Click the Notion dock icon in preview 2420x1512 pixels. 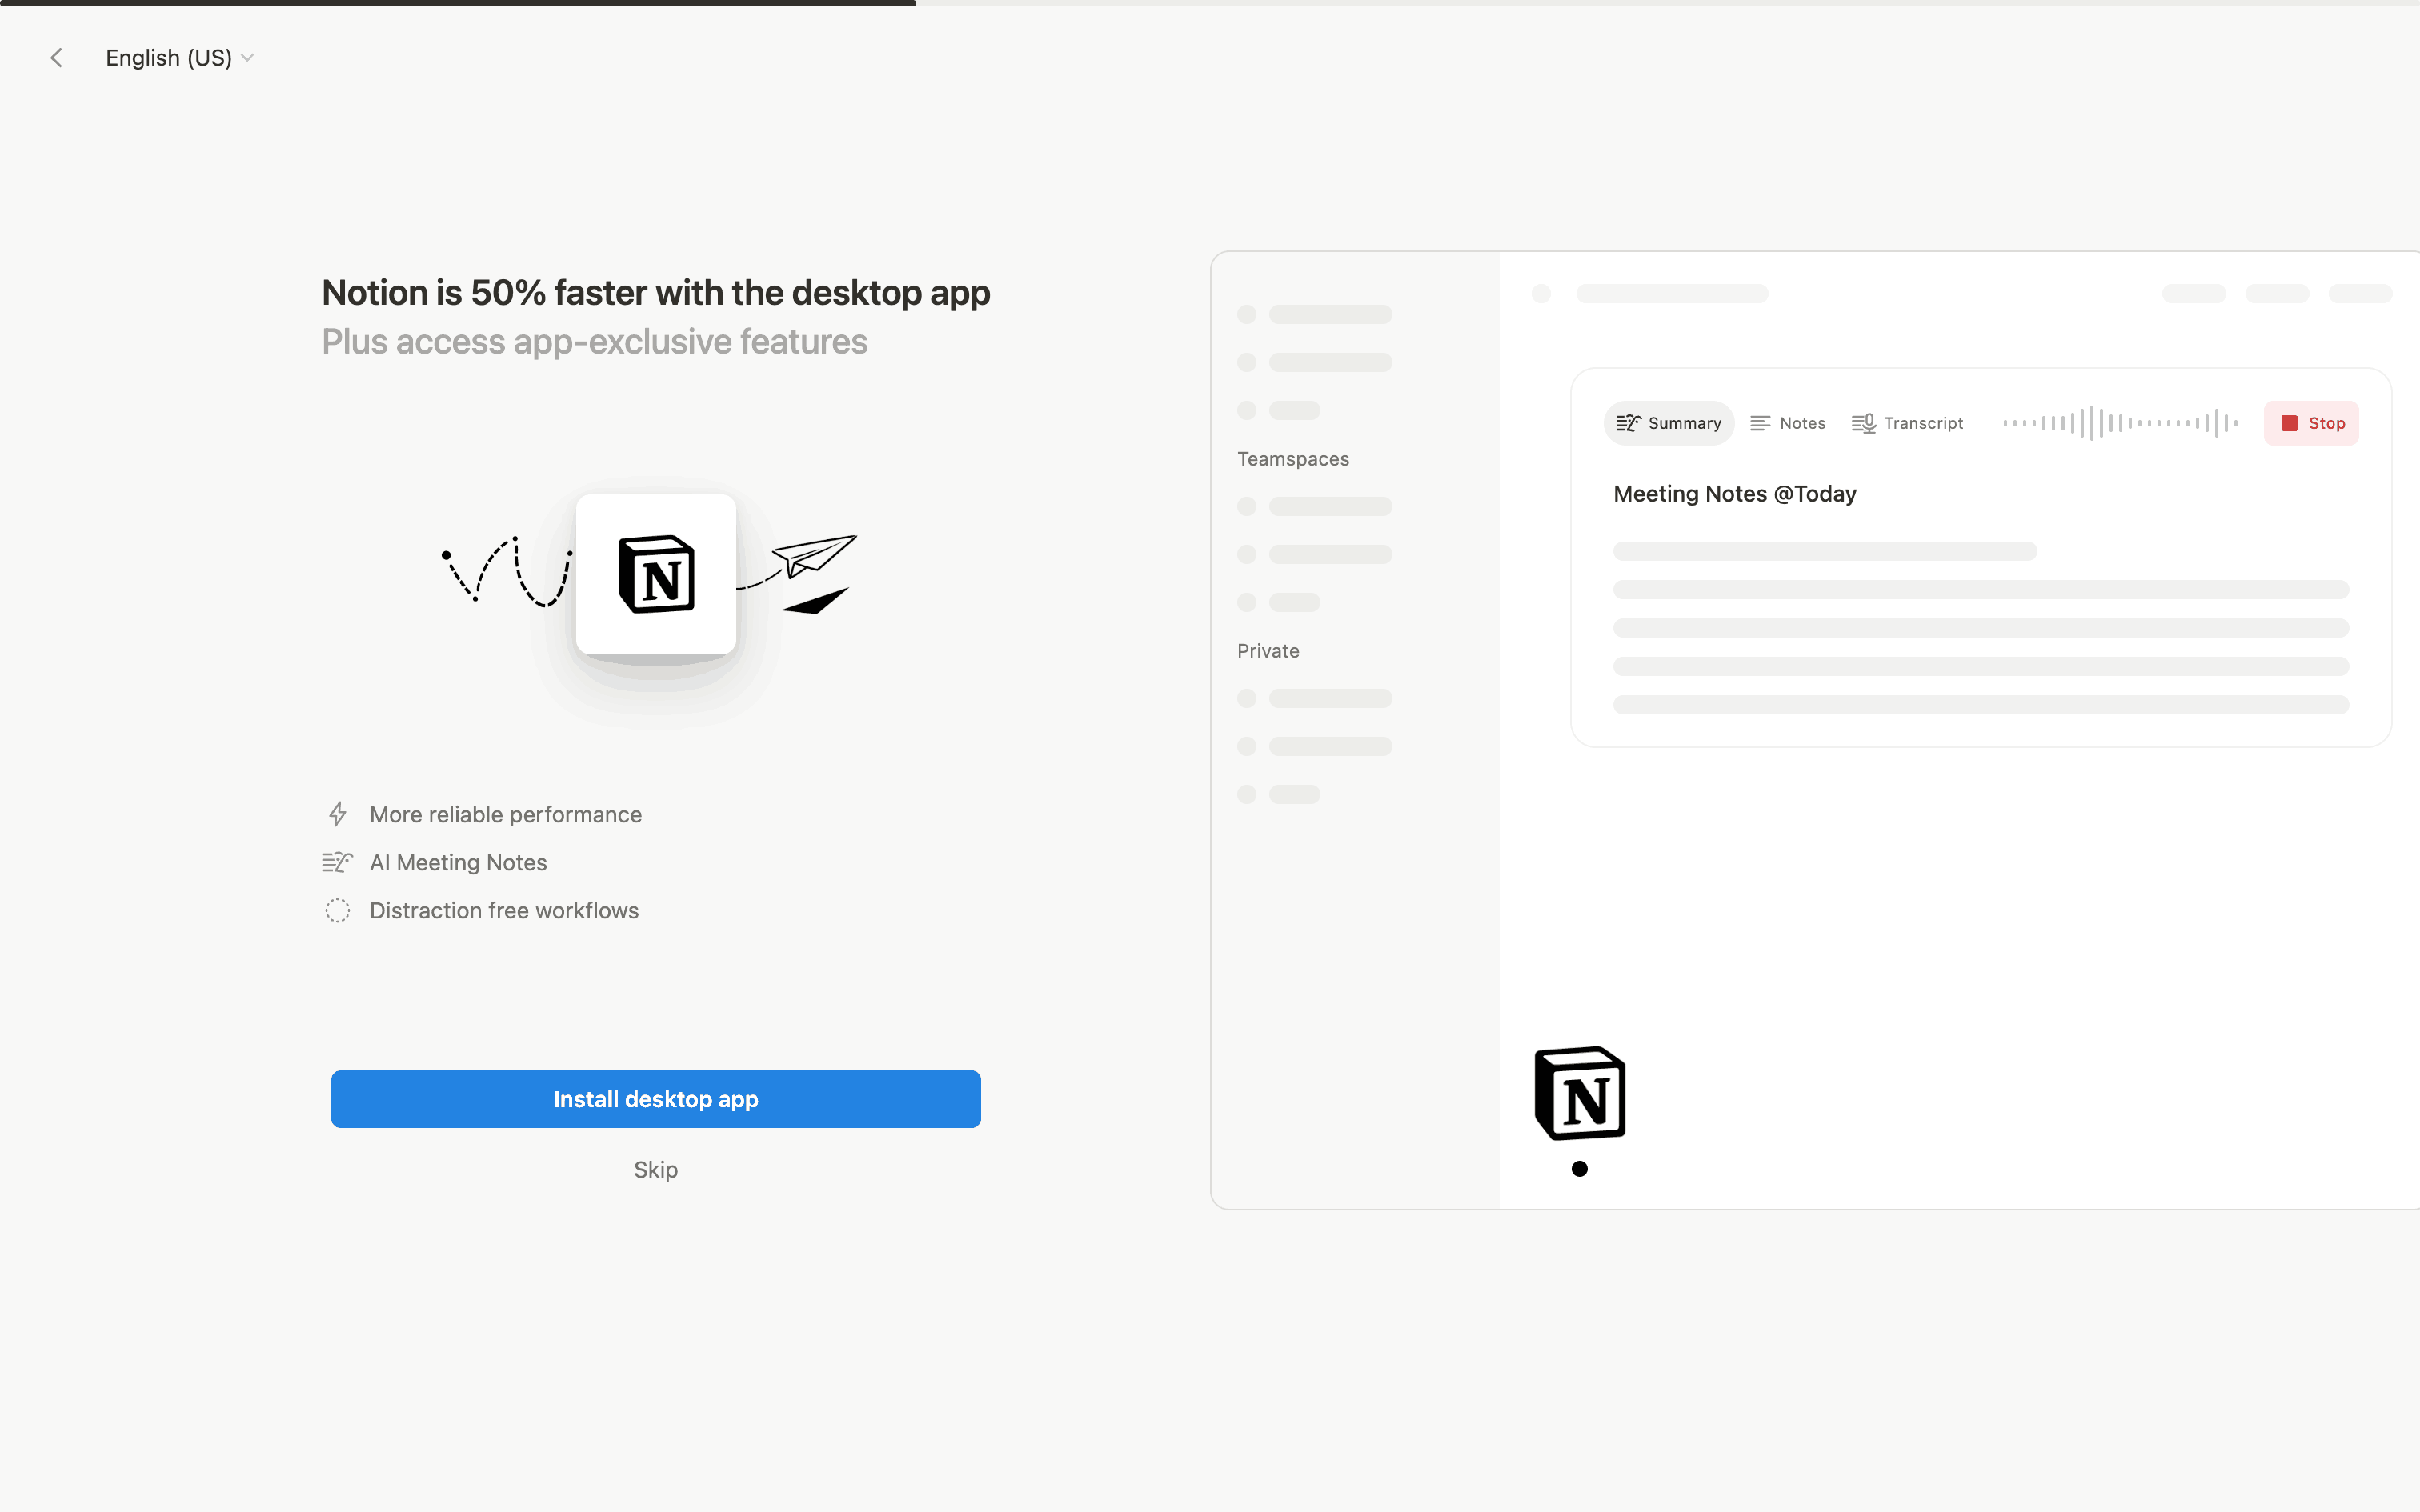click(x=1579, y=1093)
